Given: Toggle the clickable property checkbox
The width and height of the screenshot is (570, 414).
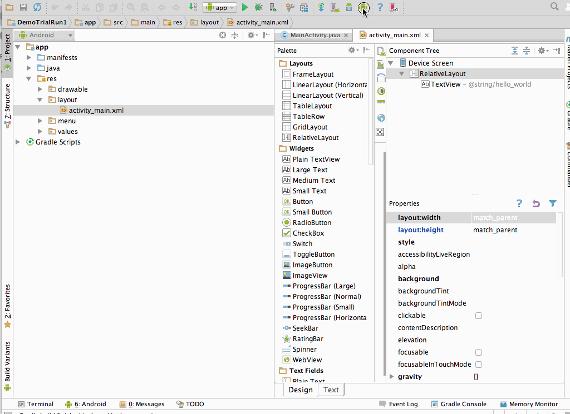Looking at the screenshot, I should coord(479,316).
